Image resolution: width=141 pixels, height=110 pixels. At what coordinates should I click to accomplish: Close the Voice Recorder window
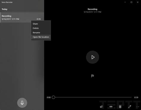tap(138, 2)
